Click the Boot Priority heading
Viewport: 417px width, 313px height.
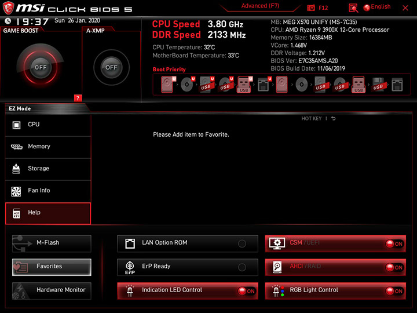click(169, 70)
